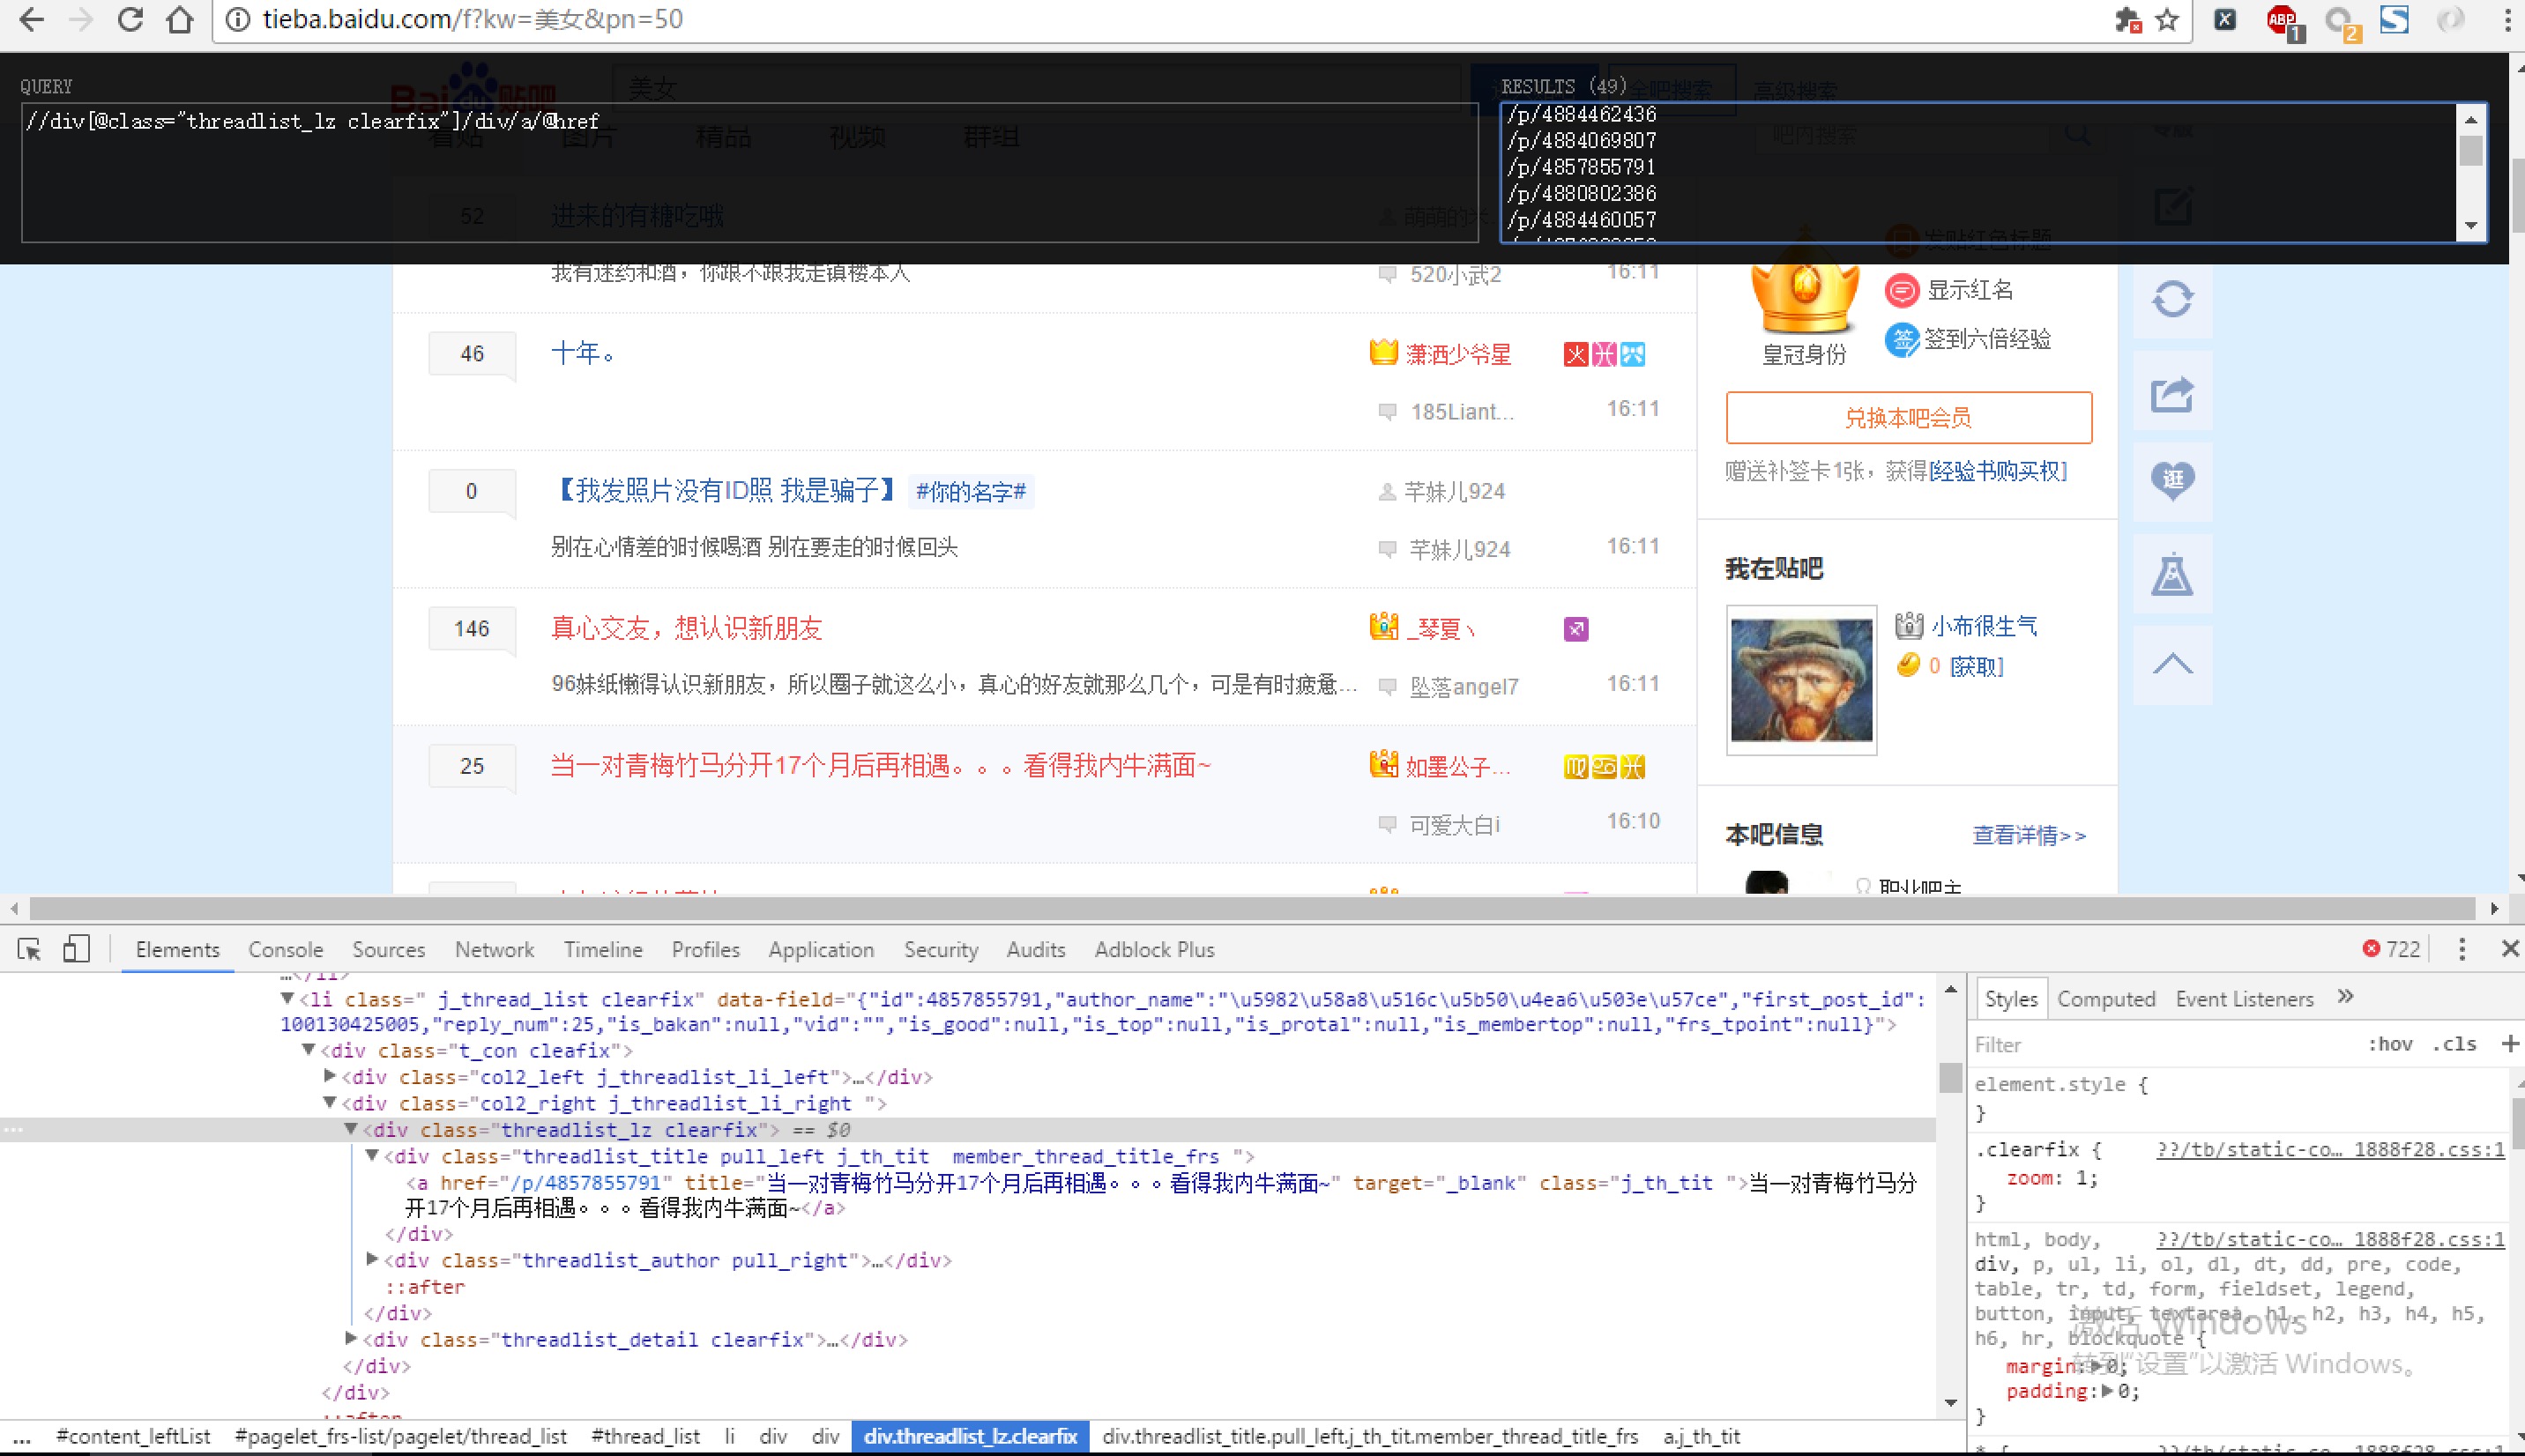Click the 兑换本吧会员 button
This screenshot has height=1456, width=2525.
point(1908,417)
